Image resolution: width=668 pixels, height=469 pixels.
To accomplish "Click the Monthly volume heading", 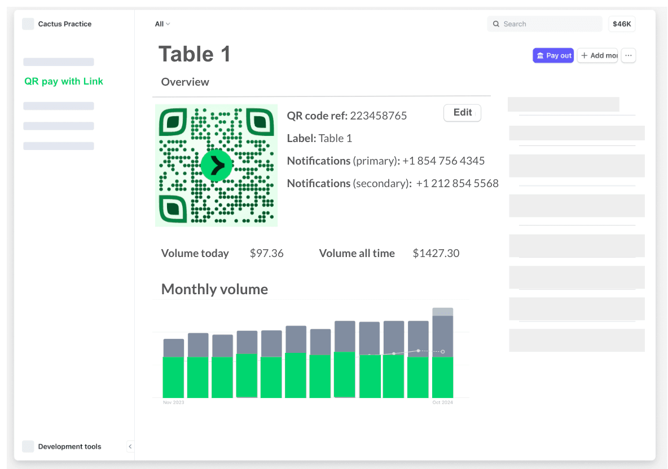I will [214, 289].
